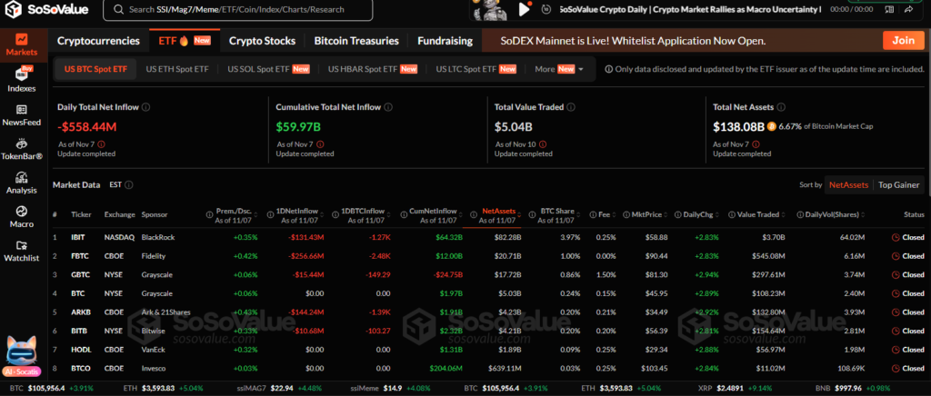The image size is (931, 396).
Task: Open TokenBar in the sidebar
Action: pyautogui.click(x=21, y=147)
